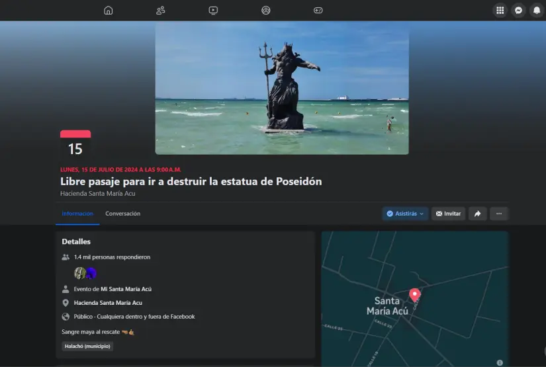Open the Groups icon in top bar
546x367 pixels.
(x=266, y=10)
